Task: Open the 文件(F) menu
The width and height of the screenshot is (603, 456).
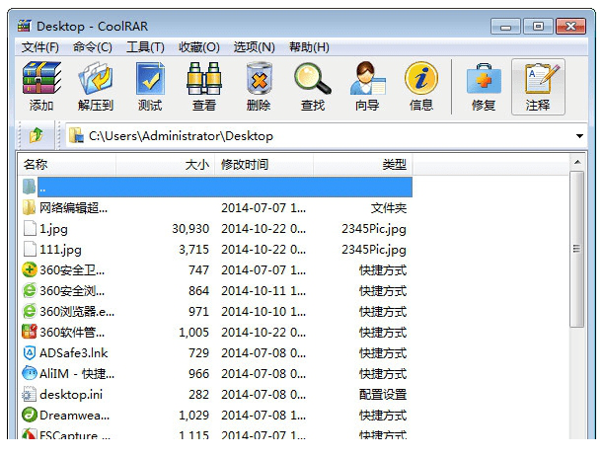Action: (x=40, y=46)
